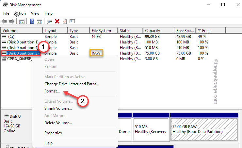Open the File menu
The image size is (242, 148).
[x=7, y=13]
